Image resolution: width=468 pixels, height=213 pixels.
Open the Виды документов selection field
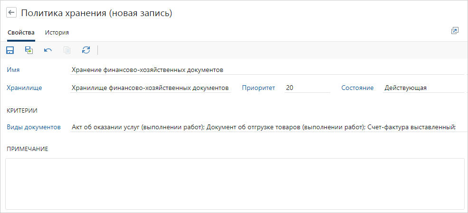(264, 127)
